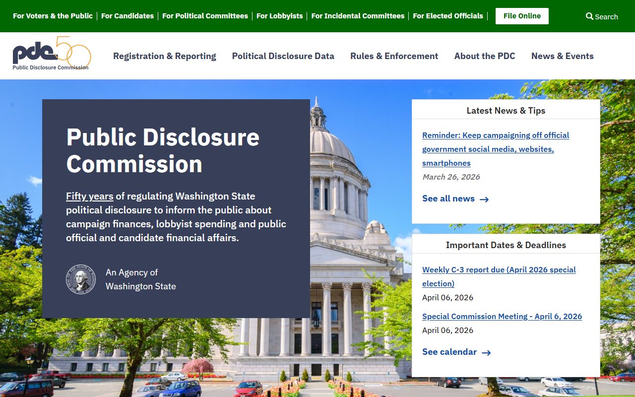
Task: Click See calendar link
Action: (449, 352)
